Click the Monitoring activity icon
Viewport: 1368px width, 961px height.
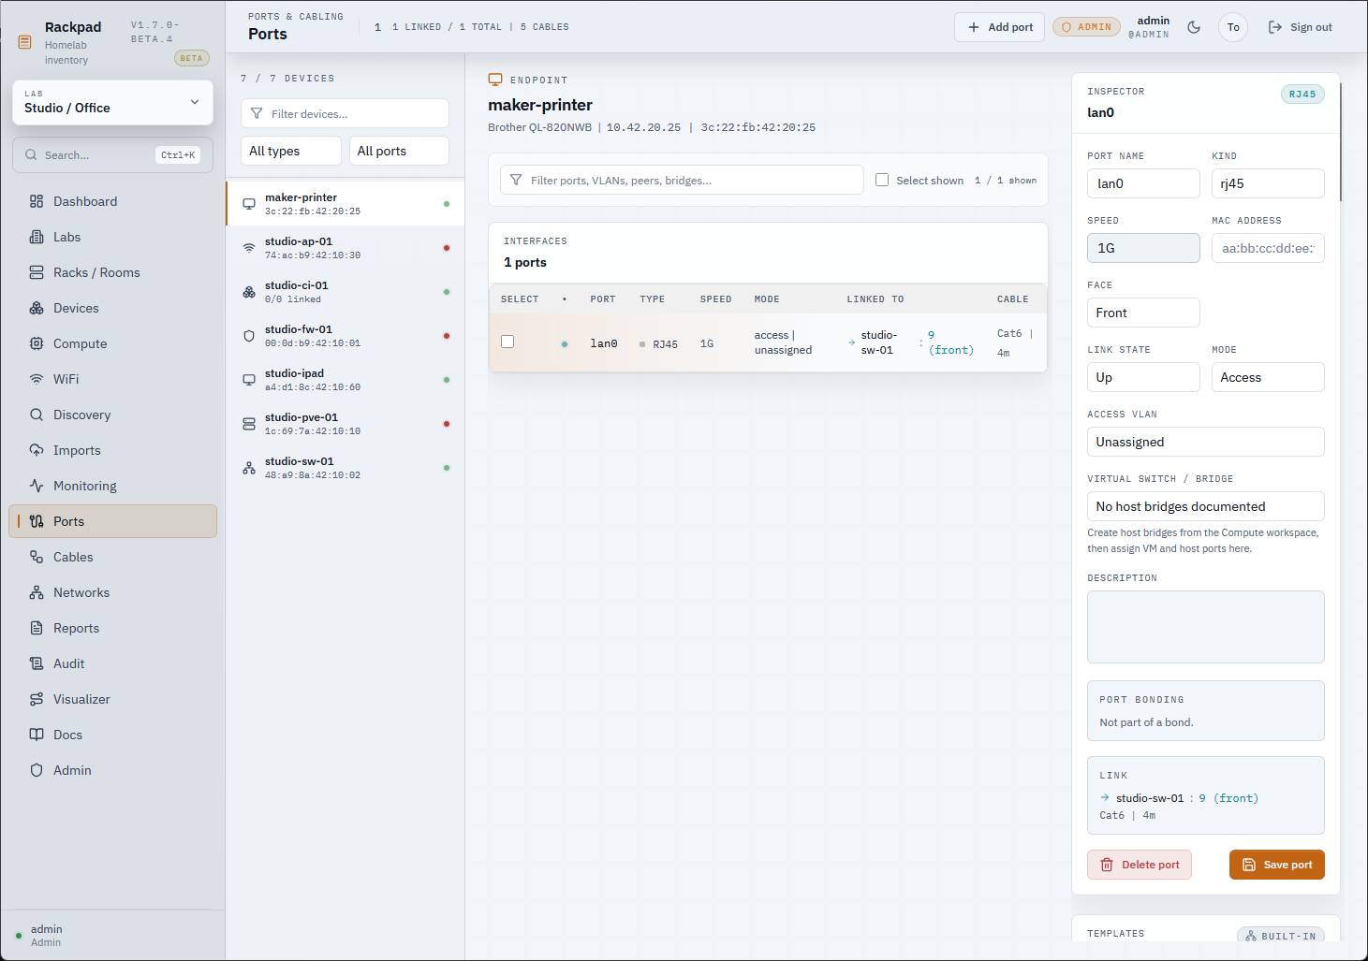pyautogui.click(x=37, y=486)
